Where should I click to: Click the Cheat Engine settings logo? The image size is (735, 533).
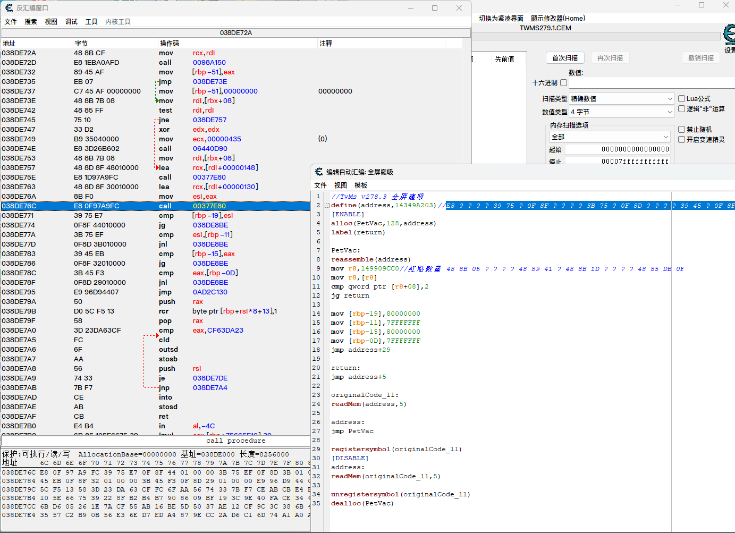click(730, 35)
